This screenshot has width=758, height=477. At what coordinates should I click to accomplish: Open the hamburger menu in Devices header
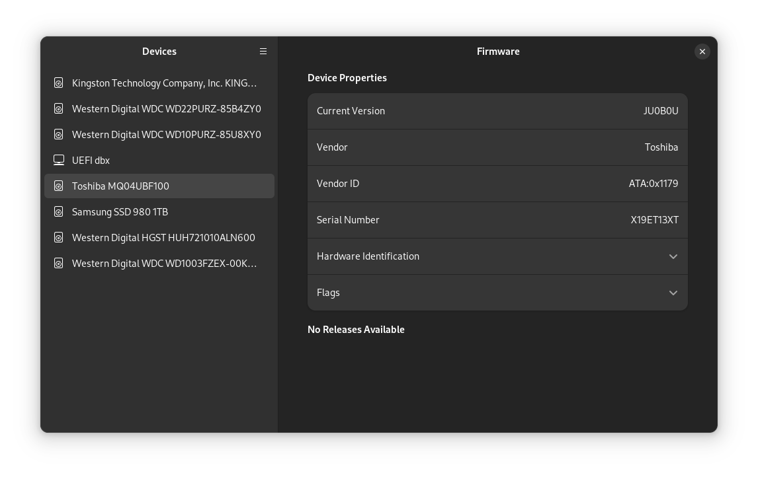pos(263,51)
